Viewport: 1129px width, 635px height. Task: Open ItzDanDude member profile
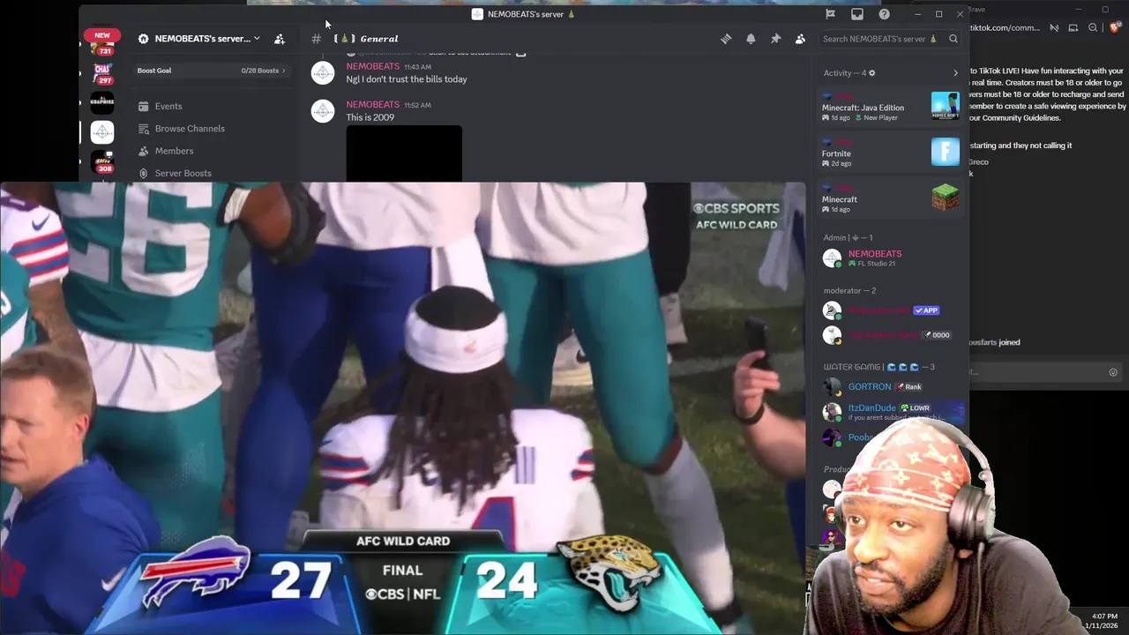890,411
